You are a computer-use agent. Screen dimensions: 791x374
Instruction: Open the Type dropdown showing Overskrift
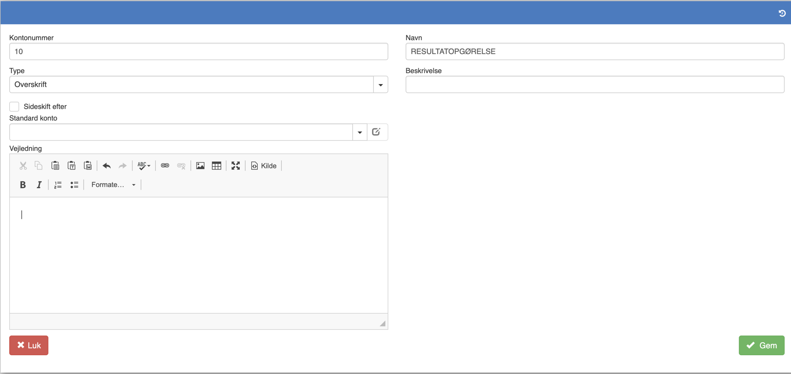[x=381, y=85]
